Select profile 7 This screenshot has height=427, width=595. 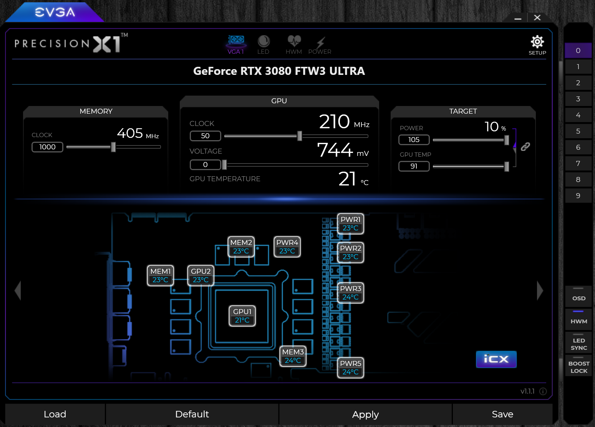(x=578, y=164)
